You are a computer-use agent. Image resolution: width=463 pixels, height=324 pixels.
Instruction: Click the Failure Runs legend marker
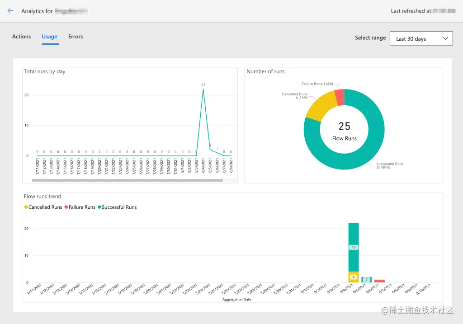tap(66, 207)
